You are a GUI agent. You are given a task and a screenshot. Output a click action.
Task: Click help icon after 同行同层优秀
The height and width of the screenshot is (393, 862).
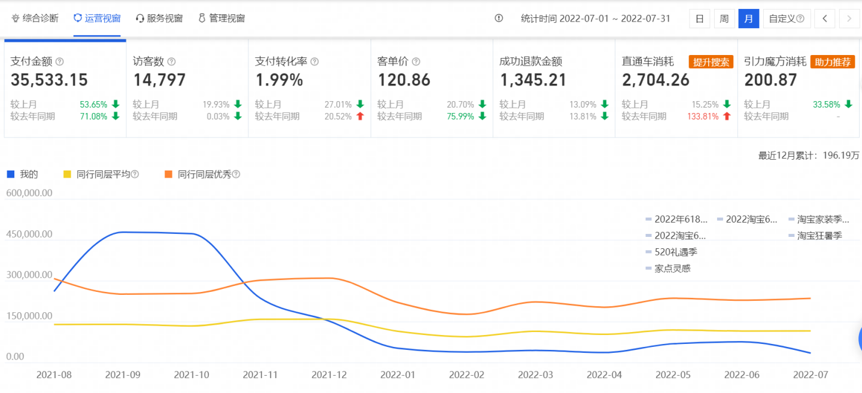coord(236,174)
